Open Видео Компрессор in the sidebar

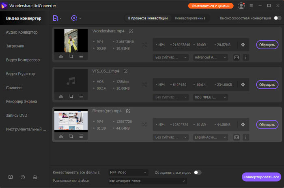tap(23, 60)
